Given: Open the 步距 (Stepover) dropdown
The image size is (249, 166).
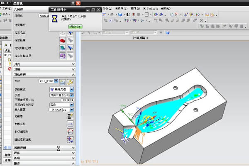Looking at the screenshot, I should pos(71,95).
